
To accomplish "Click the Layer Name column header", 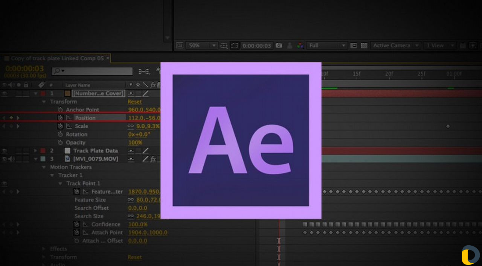I will pyautogui.click(x=78, y=85).
